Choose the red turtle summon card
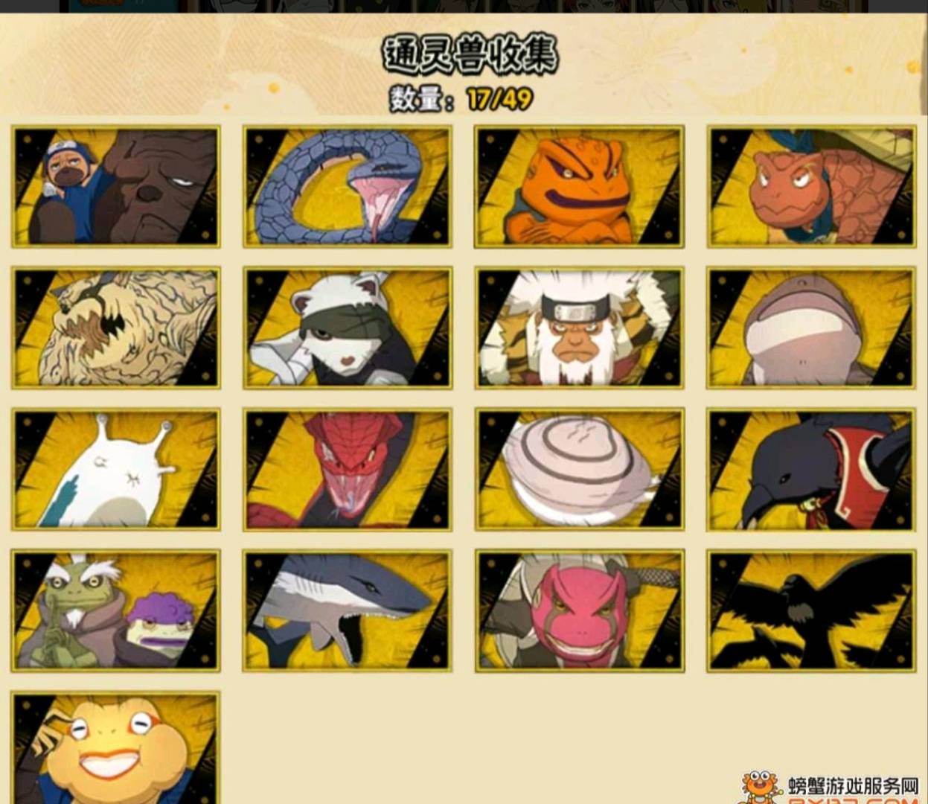 tap(812, 187)
